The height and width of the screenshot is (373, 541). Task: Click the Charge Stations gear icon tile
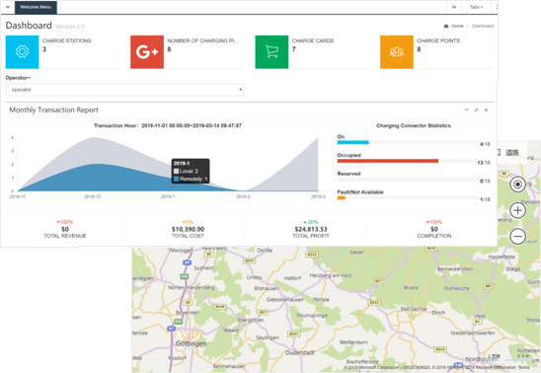point(22,51)
